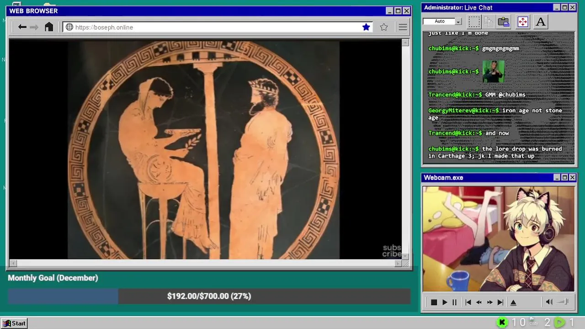Select the dashed marquee tool in Live Chat

click(x=474, y=21)
